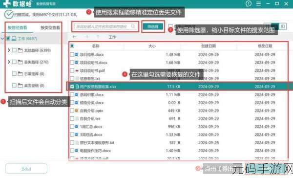Open the hamburger menu in title bar
Viewport: 293px width, 178px height.
258,4
